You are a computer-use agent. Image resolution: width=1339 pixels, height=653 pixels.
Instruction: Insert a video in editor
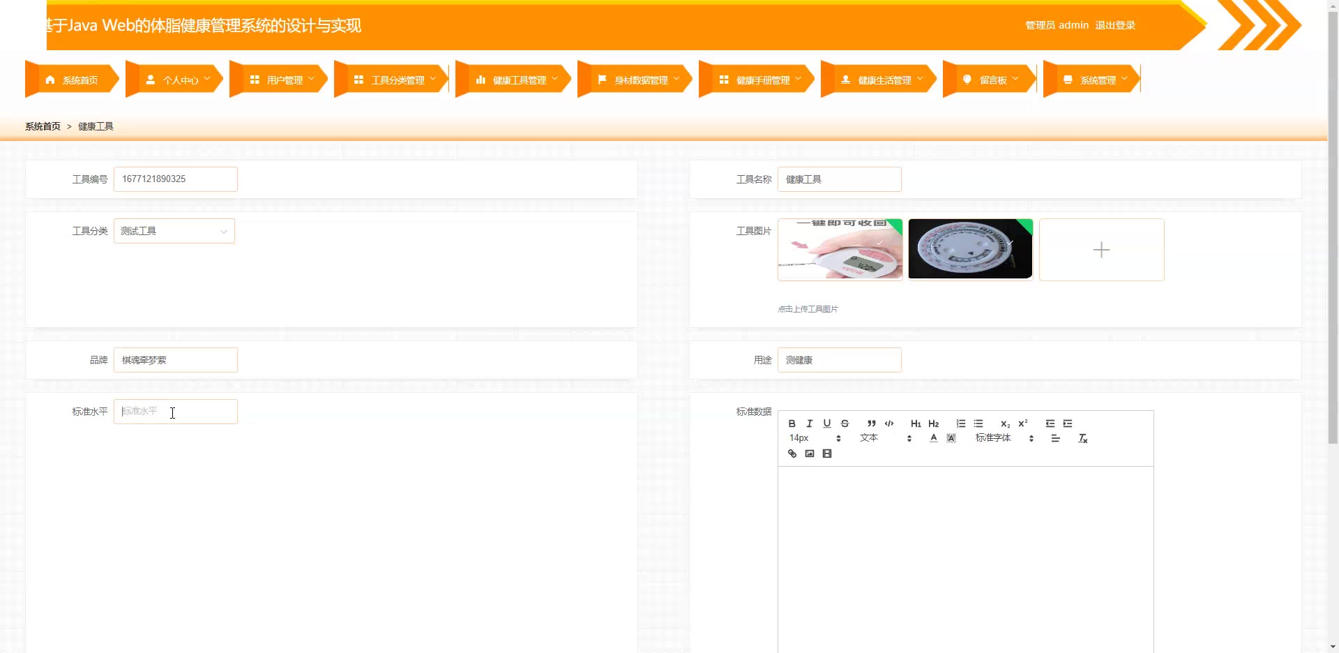click(x=827, y=453)
